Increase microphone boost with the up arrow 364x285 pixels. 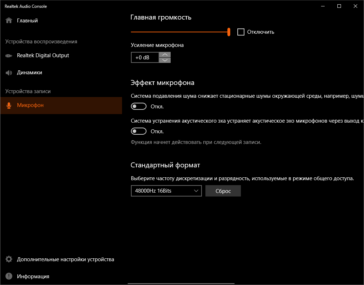165,55
